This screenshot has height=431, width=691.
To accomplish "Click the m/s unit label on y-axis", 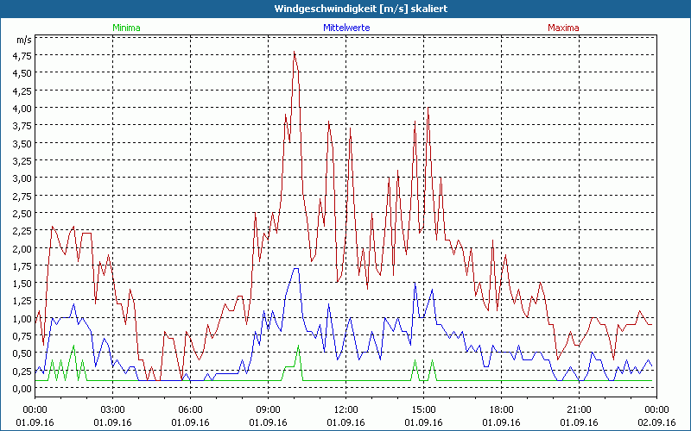I will point(22,40).
